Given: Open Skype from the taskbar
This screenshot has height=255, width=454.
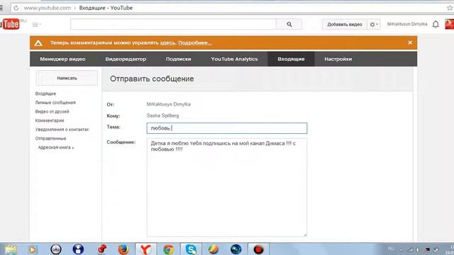Looking at the screenshot, I should 191,249.
